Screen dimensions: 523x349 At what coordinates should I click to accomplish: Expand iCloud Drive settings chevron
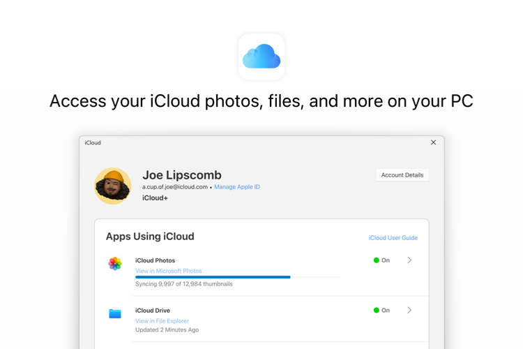tap(409, 310)
